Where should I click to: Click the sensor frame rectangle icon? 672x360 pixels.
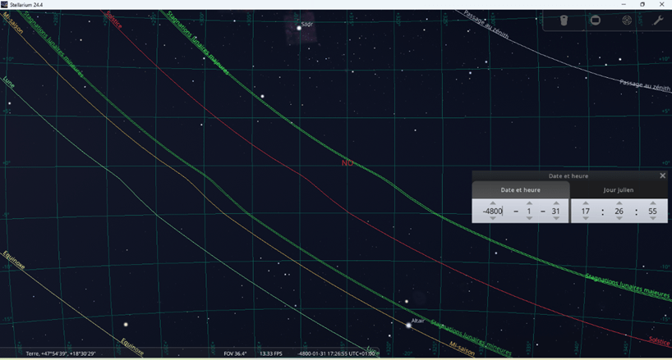point(596,21)
